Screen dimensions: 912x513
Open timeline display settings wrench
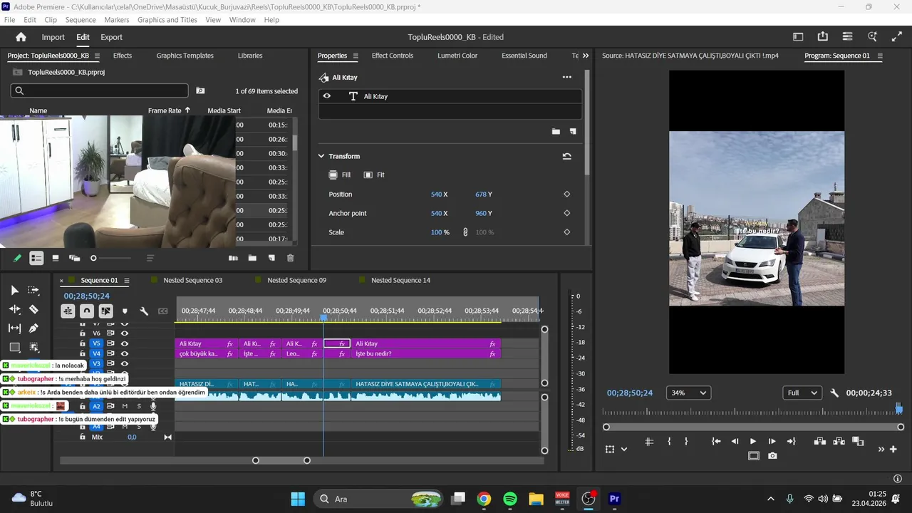point(144,311)
